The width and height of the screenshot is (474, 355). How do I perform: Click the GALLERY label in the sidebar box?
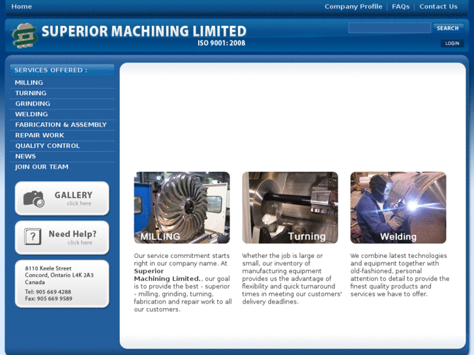pyautogui.click(x=74, y=195)
